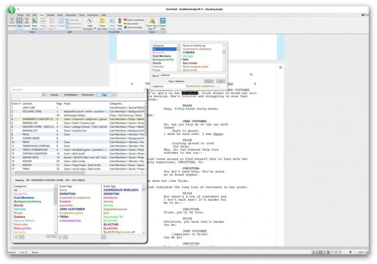Click the Final Draft application logo
Image resolution: width=377 pixels, height=264 pixels.
(x=11, y=10)
